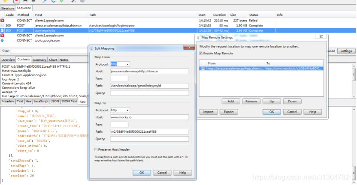Switch to Sequence tab
357x185 pixels.
(x=24, y=8)
